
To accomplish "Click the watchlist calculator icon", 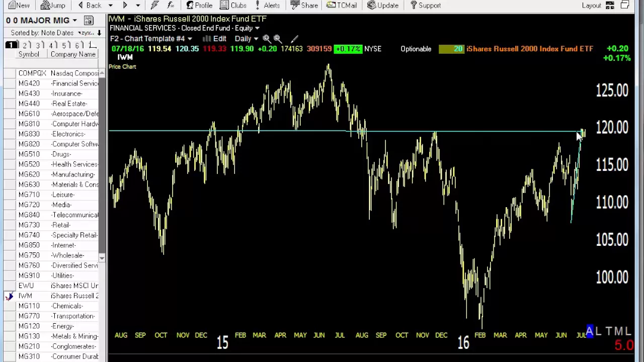I will tap(89, 20).
